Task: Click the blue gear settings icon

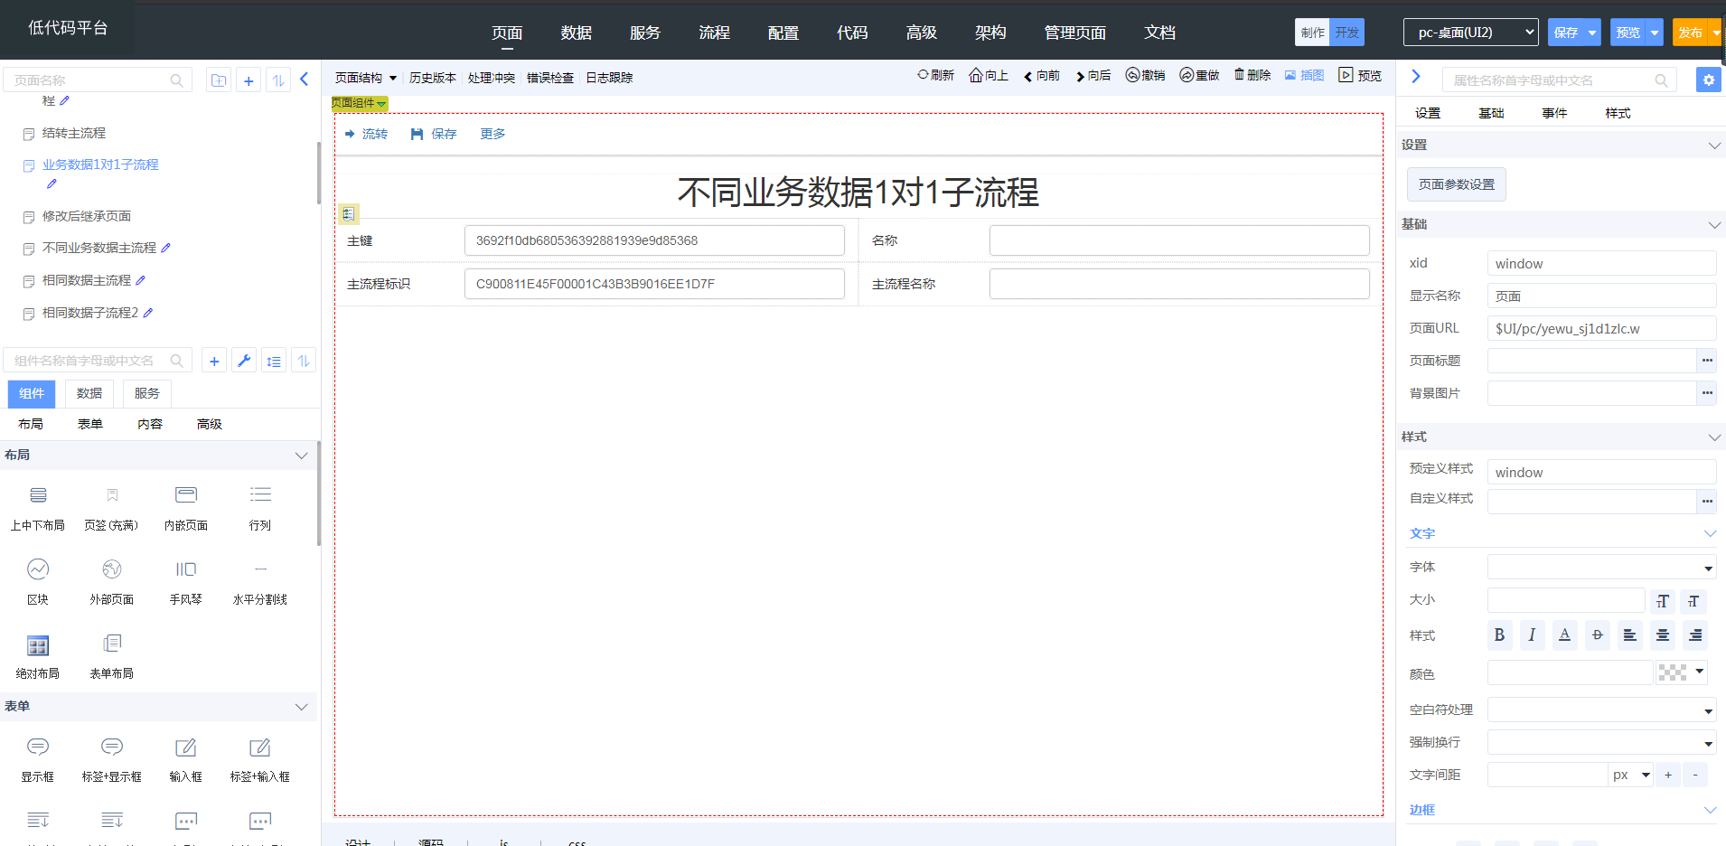Action: point(1708,80)
